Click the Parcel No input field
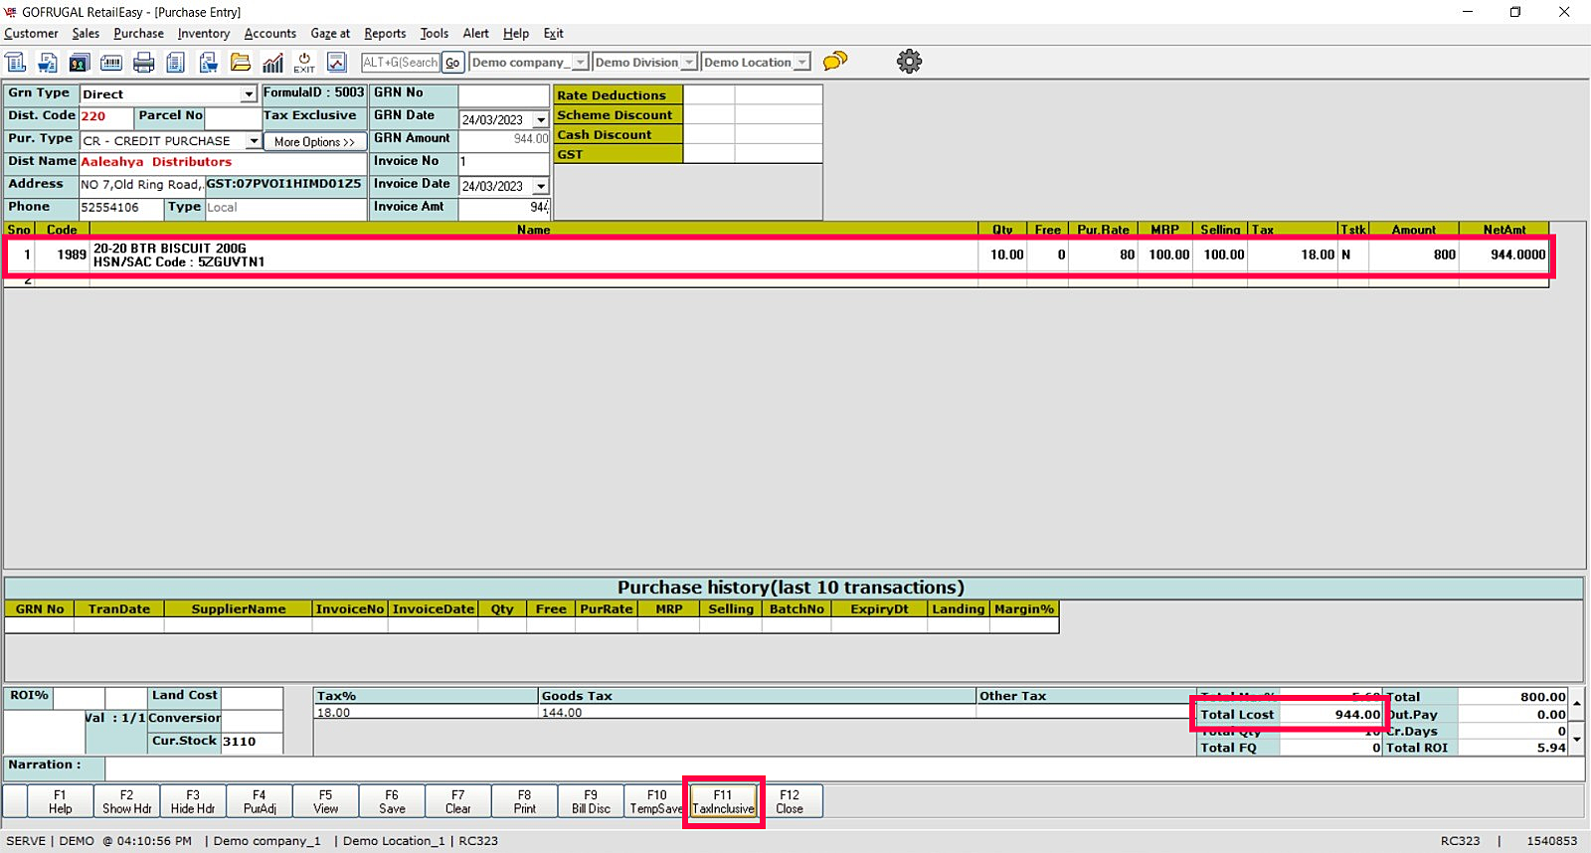The height and width of the screenshot is (853, 1591). point(233,117)
